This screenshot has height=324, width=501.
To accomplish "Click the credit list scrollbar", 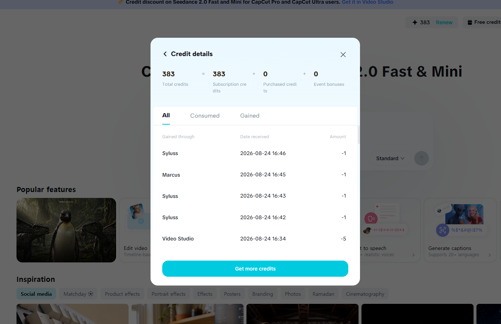I will pyautogui.click(x=359, y=135).
